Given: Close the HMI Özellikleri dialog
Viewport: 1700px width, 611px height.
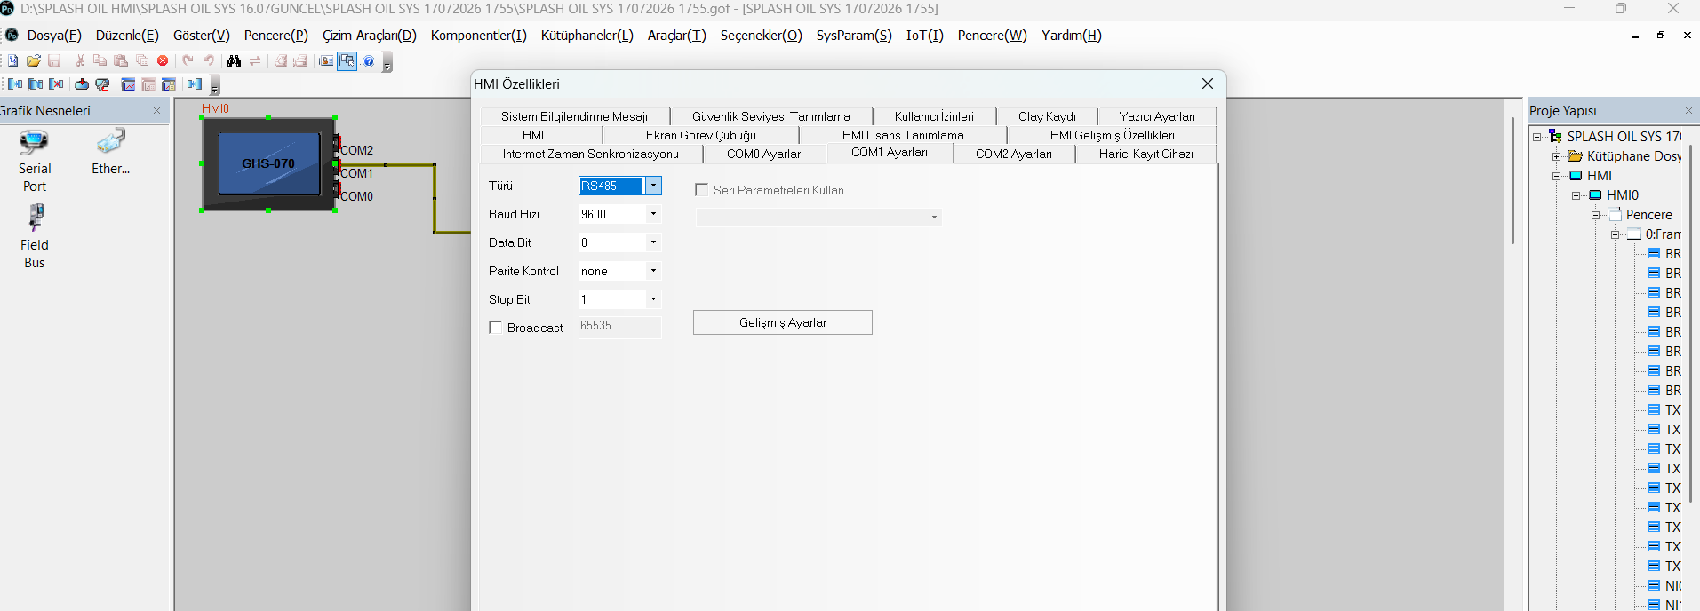Looking at the screenshot, I should coord(1207,83).
